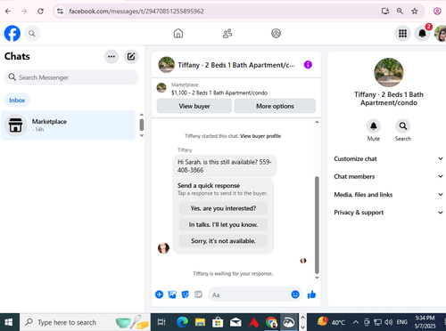446x331 pixels.
Task: Open account profile picture at top right
Action: point(441,33)
